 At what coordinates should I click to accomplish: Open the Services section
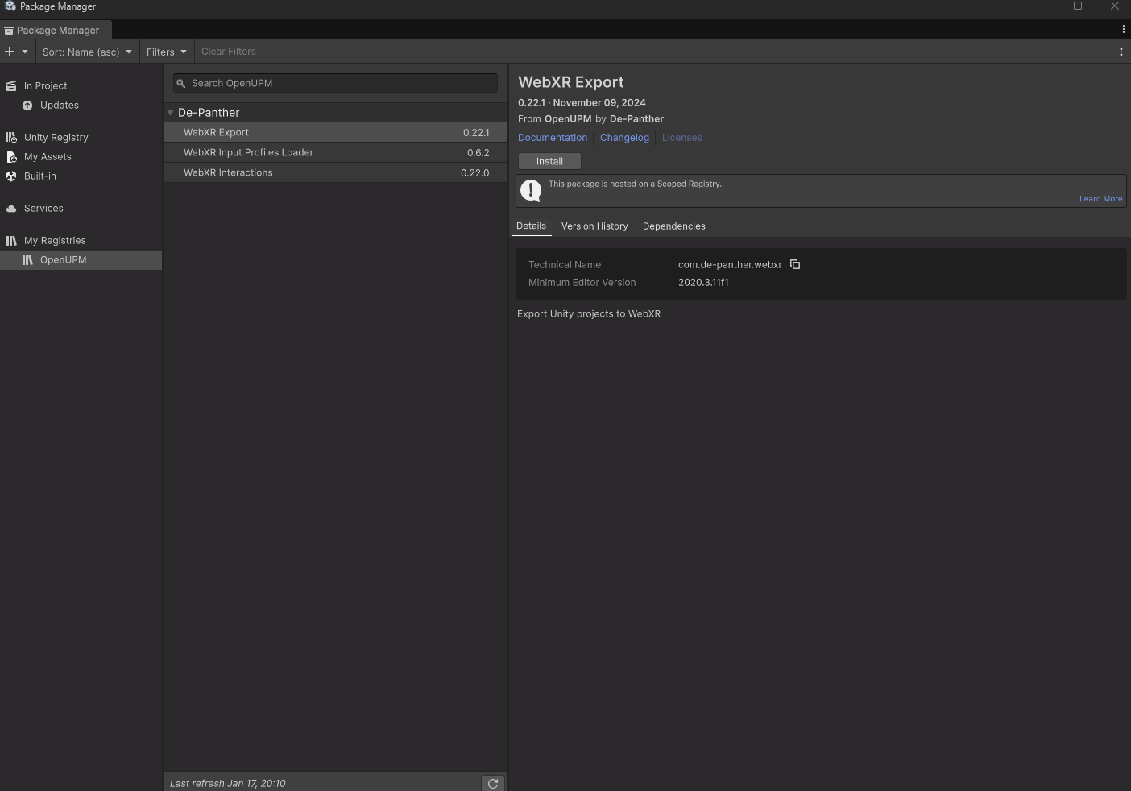(x=43, y=208)
